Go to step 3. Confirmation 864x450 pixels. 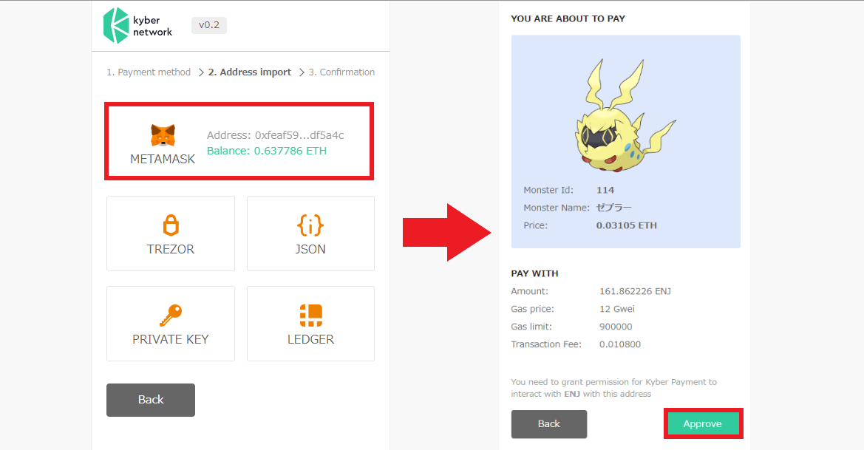click(341, 72)
